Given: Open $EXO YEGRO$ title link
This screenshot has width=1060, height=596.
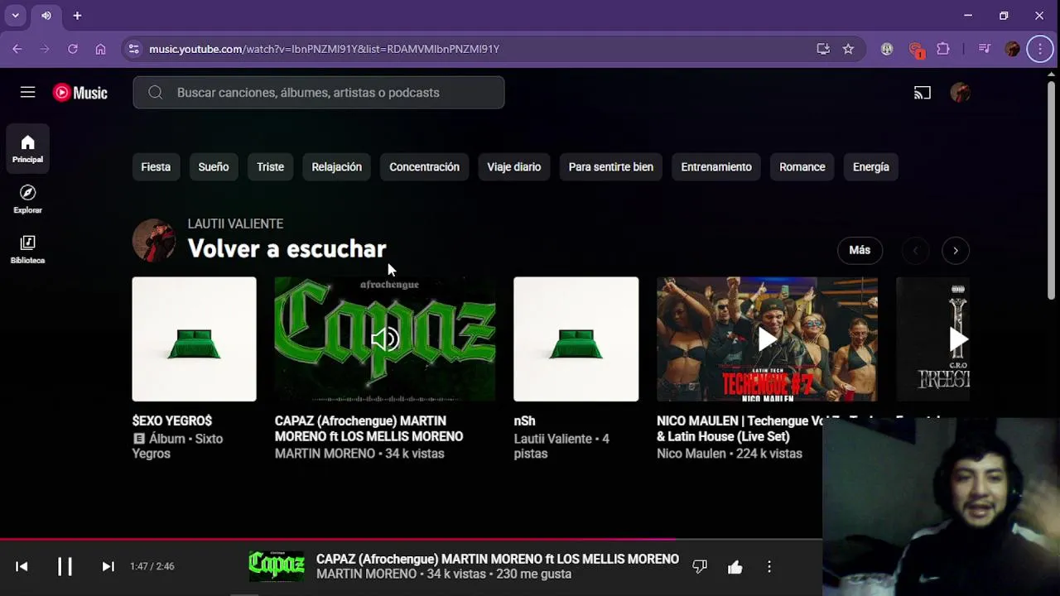Looking at the screenshot, I should point(172,421).
